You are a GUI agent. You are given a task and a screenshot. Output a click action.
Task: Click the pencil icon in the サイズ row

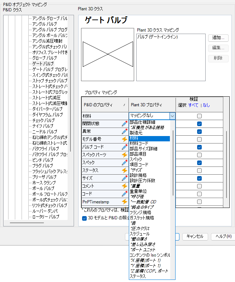(x=125, y=178)
